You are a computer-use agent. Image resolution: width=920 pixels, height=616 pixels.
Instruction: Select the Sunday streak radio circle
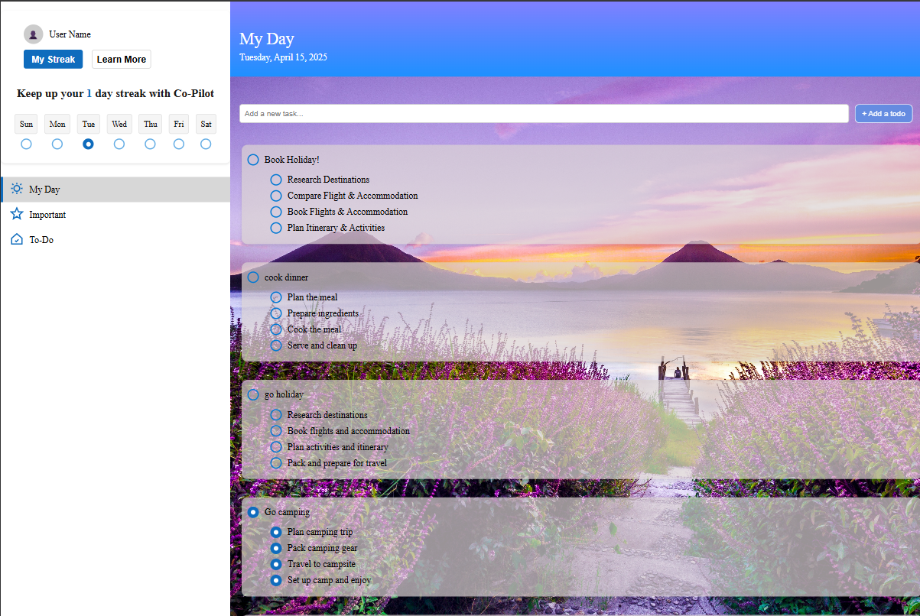(x=27, y=144)
